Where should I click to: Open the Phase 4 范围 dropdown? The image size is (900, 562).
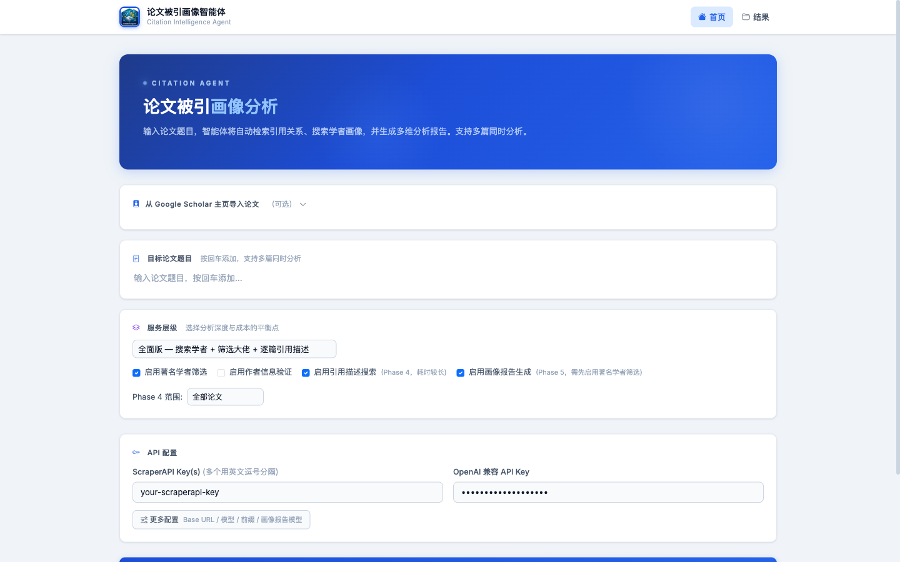point(225,397)
